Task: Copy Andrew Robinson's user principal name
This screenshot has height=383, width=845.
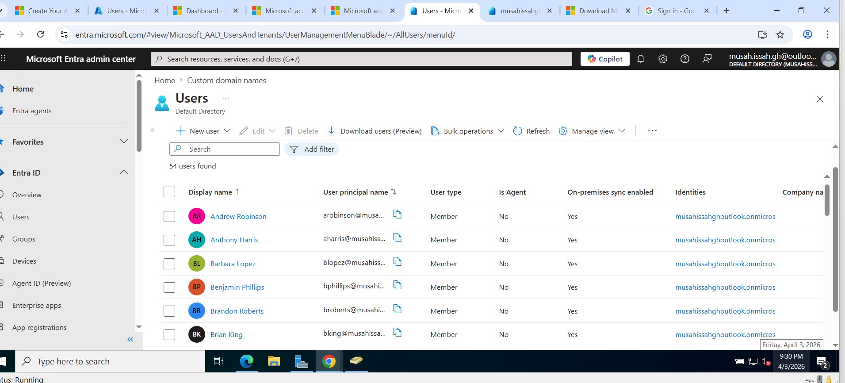Action: pyautogui.click(x=398, y=214)
